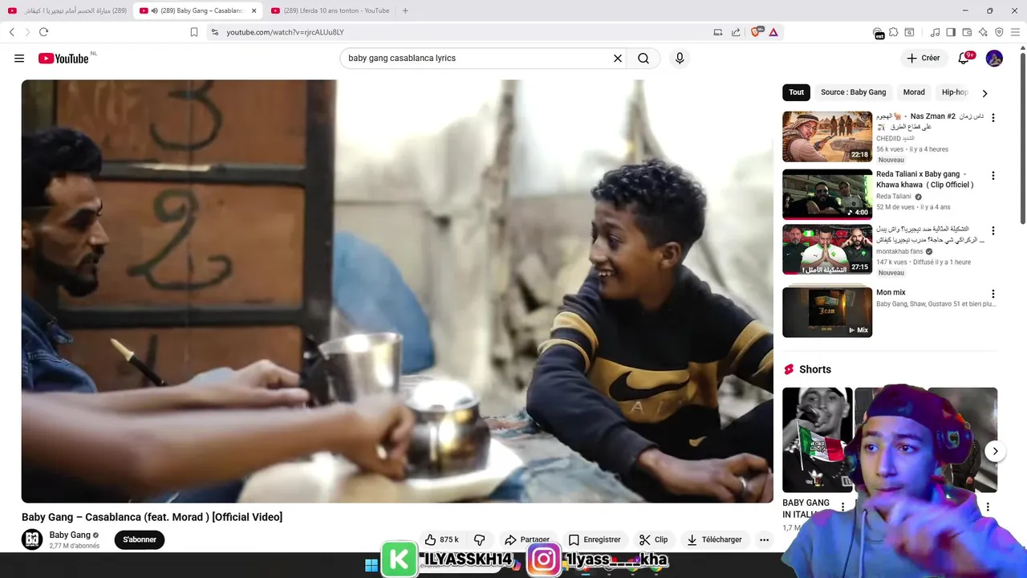Open options for BABY GANG IN ITALIA short
The height and width of the screenshot is (578, 1027).
pos(842,507)
